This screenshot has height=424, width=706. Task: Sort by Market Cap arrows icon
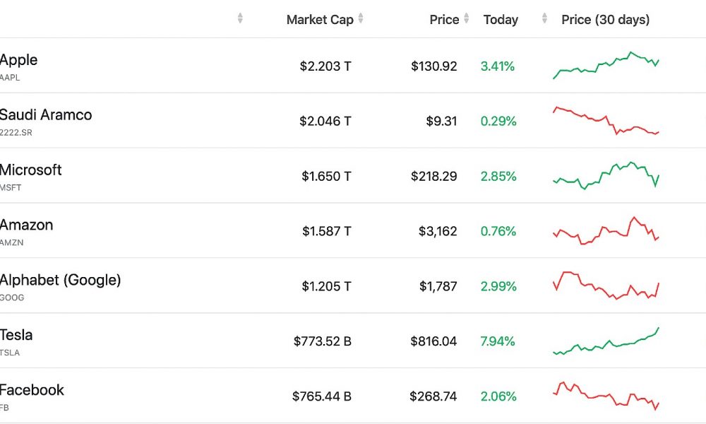click(x=361, y=18)
